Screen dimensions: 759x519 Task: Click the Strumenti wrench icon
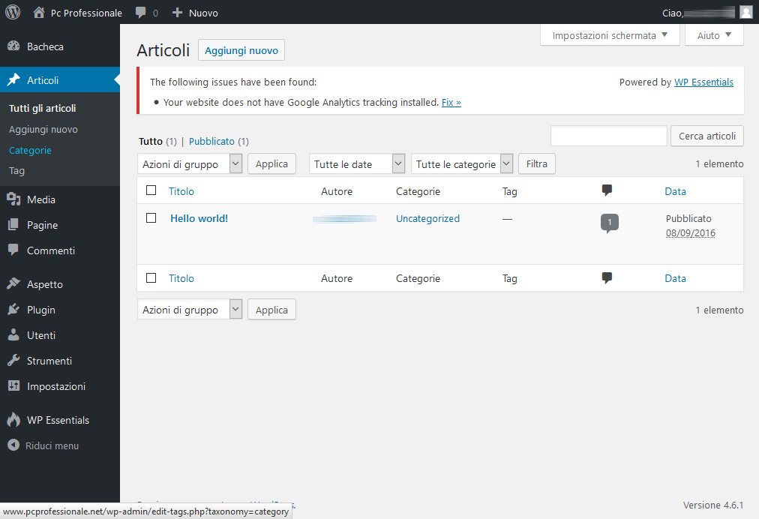click(x=13, y=361)
